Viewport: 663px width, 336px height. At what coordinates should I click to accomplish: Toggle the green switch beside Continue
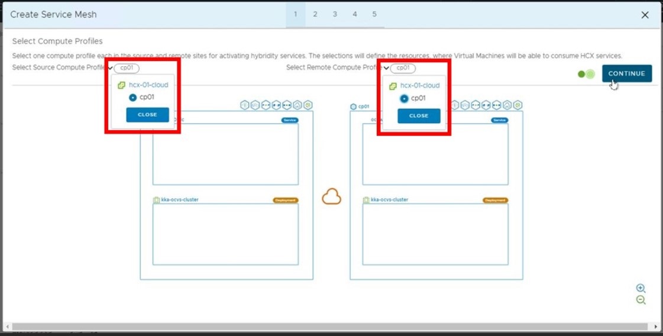586,74
